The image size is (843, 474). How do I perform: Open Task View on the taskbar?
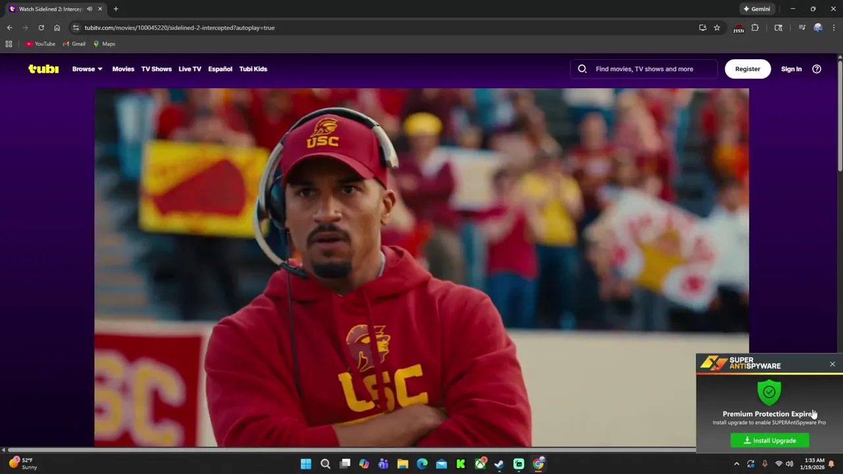click(344, 464)
